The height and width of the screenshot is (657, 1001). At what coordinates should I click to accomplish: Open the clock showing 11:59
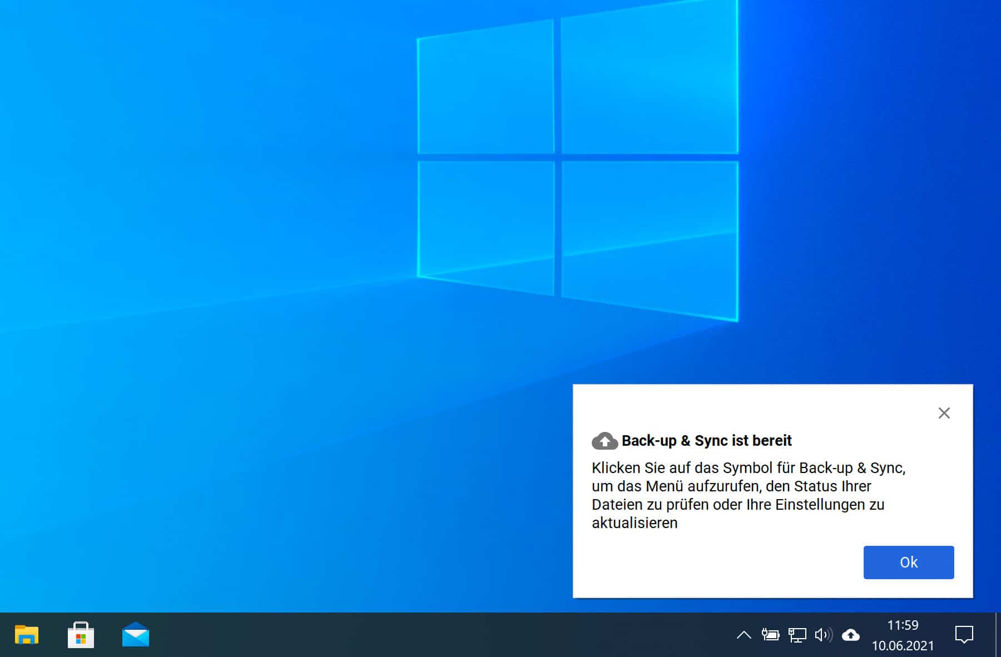[903, 635]
